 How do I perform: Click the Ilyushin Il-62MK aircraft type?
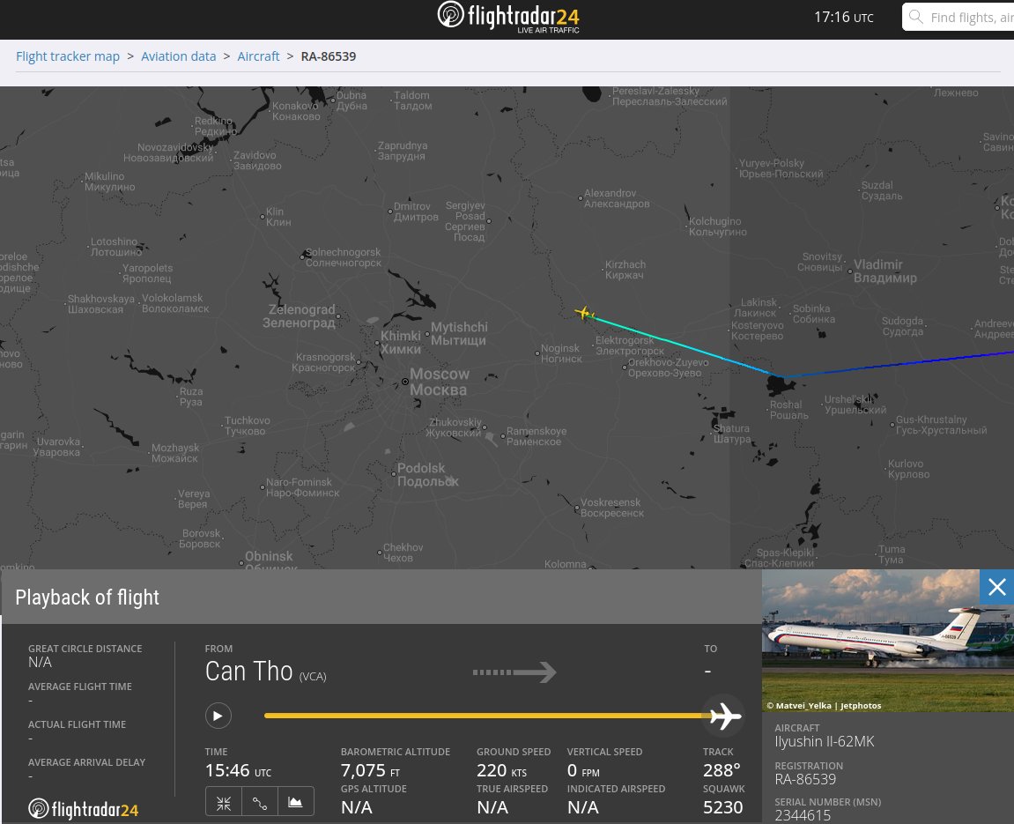coord(825,741)
